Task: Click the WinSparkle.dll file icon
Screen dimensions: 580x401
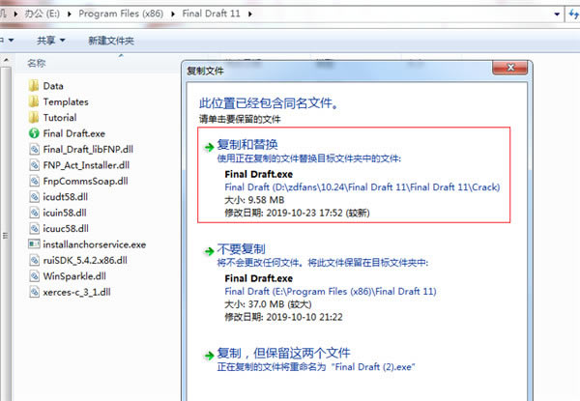Action: [x=34, y=276]
